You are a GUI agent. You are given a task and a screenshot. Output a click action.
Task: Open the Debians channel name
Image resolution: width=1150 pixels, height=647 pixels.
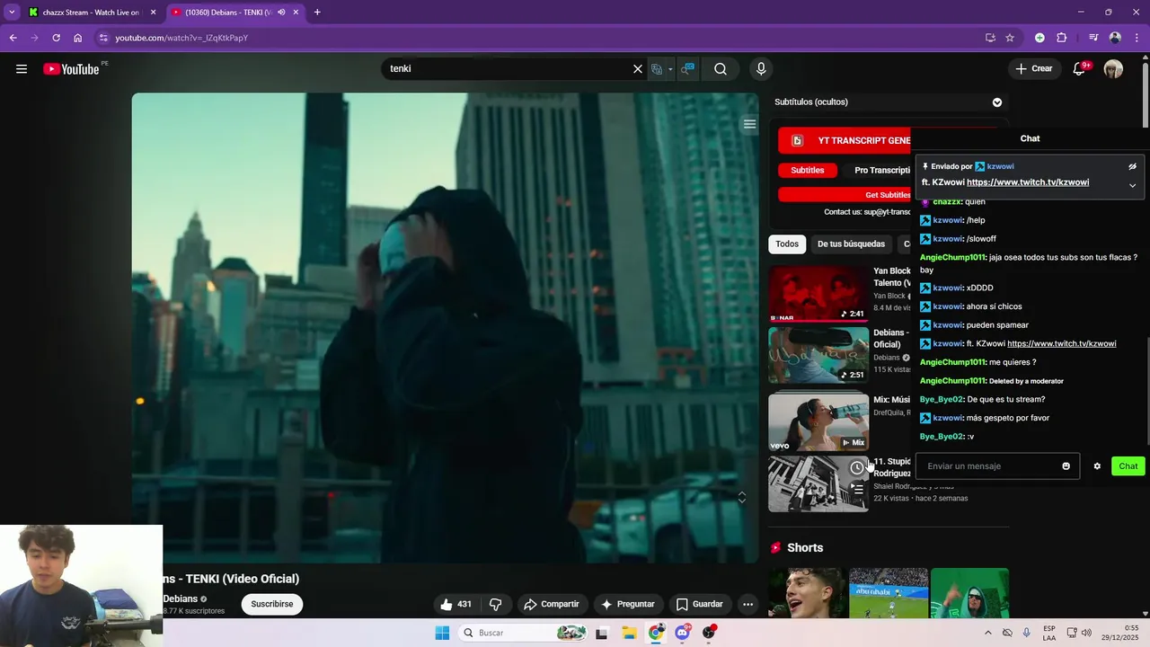click(x=181, y=598)
